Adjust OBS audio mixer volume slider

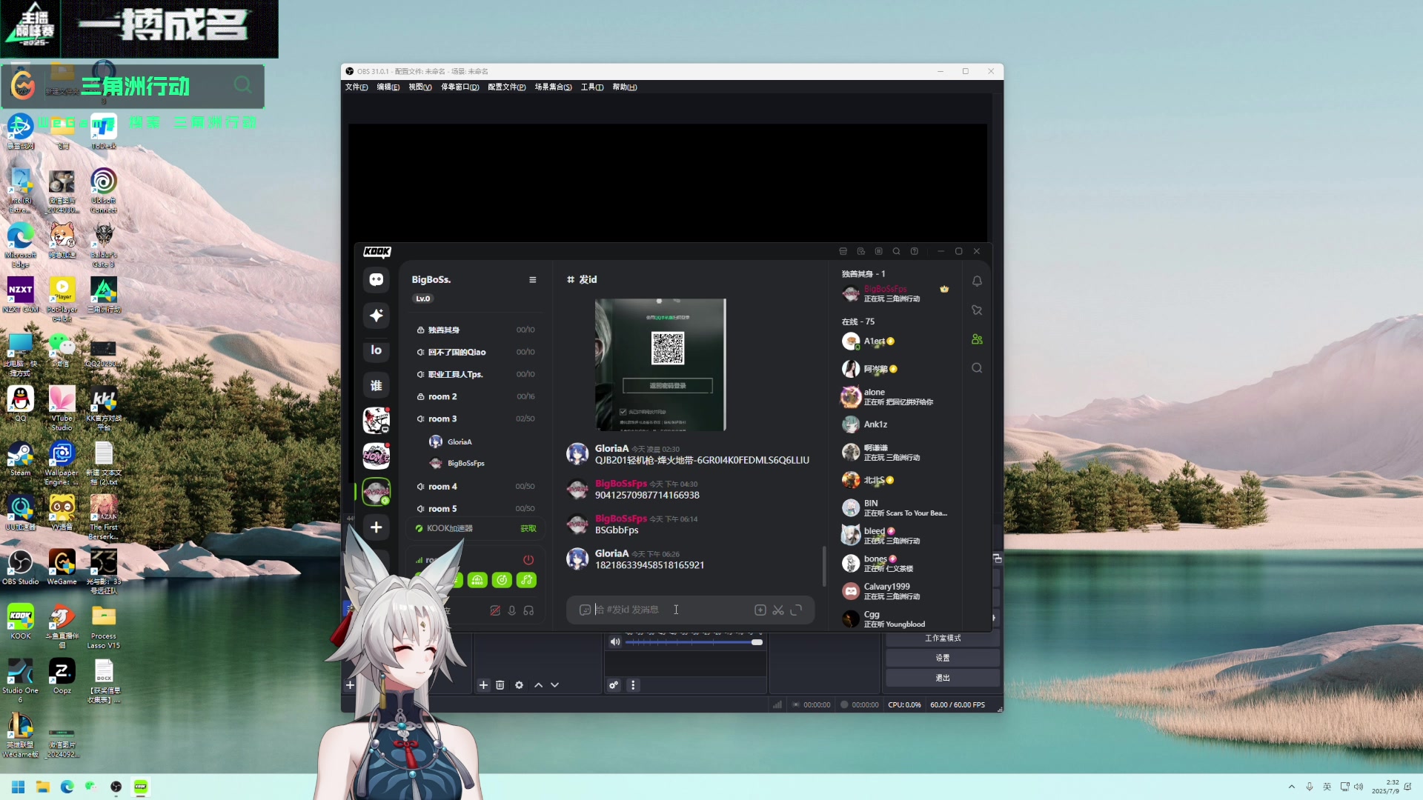(x=694, y=642)
